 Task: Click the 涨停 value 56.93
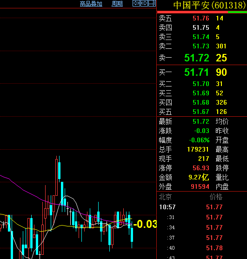coord(201,168)
